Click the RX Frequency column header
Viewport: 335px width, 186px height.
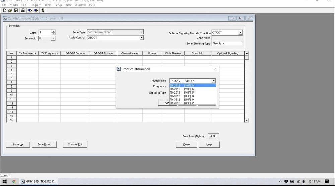[x=27, y=53]
